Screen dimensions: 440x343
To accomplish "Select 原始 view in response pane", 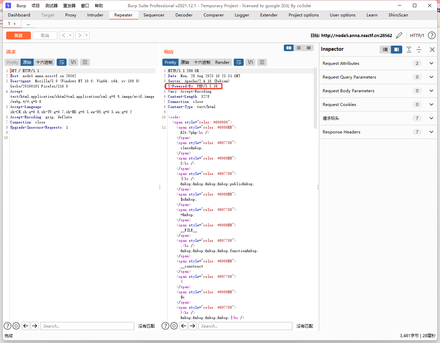I will [185, 62].
